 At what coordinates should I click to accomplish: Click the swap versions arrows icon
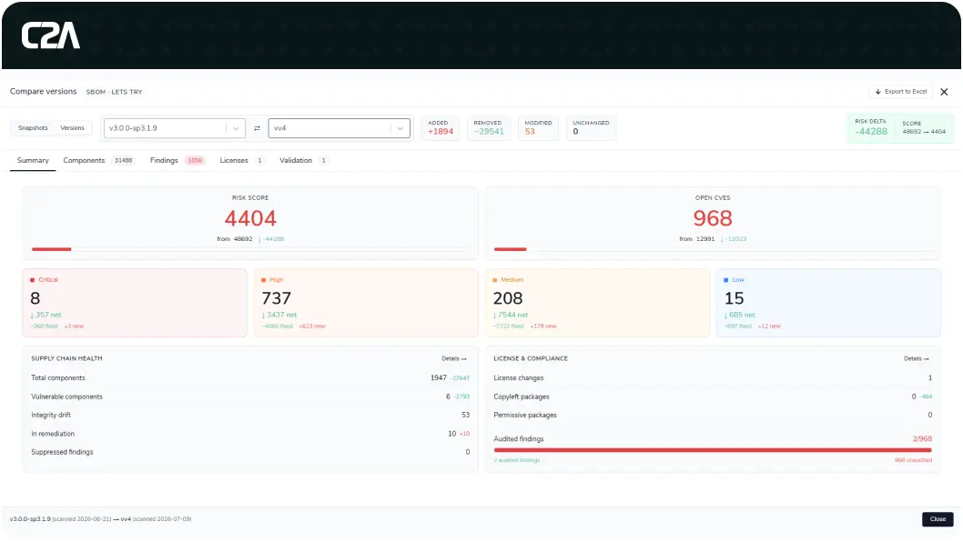tap(257, 128)
